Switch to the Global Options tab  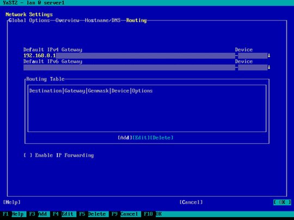pos(29,21)
